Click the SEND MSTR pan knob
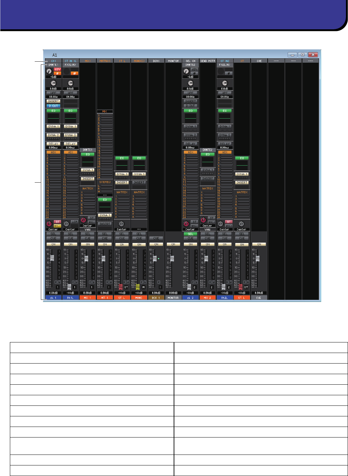The width and height of the screenshot is (348, 476). coord(203,220)
